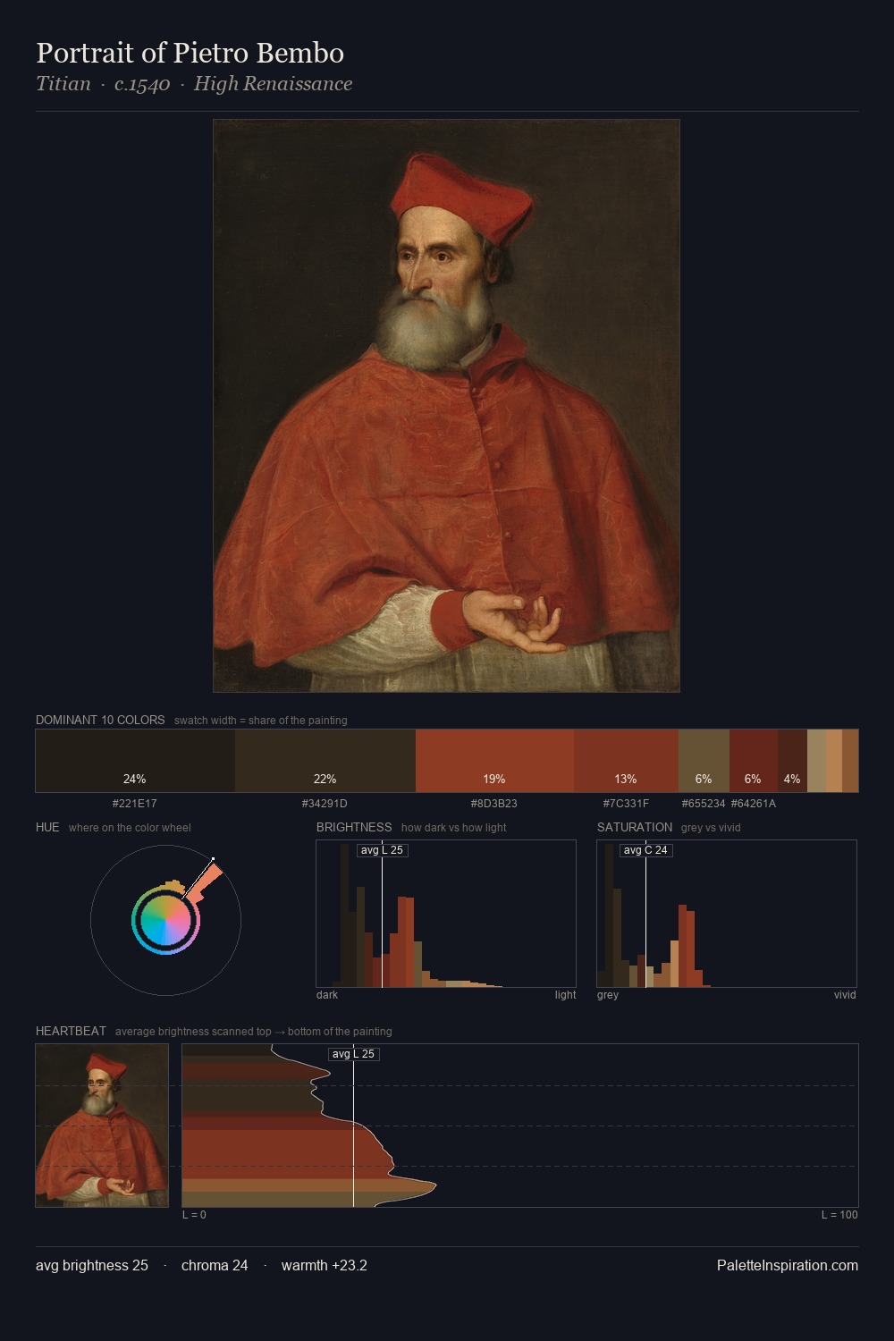894x1341 pixels.
Task: Click 'avg L 25' marker in Heartbeat chart
Action: click(x=353, y=1054)
